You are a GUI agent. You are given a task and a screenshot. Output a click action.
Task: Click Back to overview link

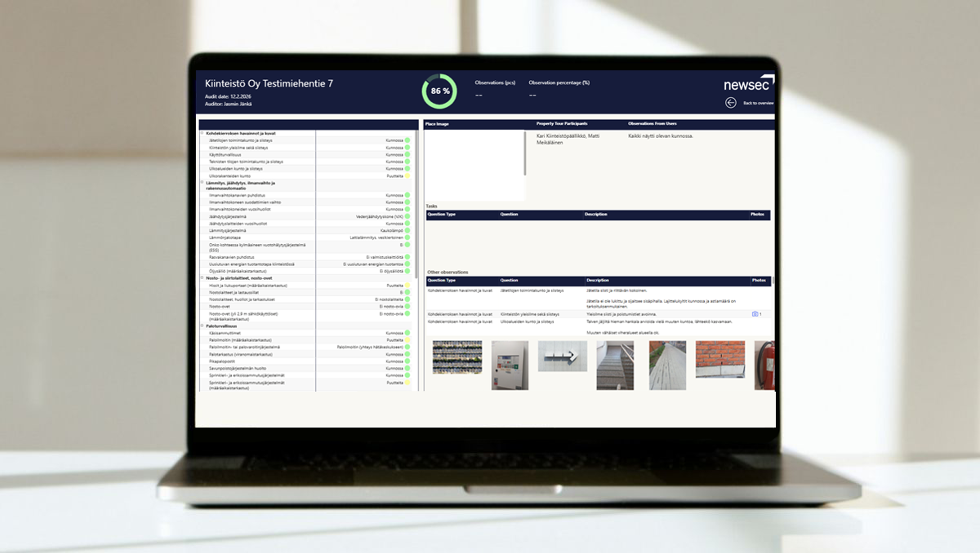point(758,103)
